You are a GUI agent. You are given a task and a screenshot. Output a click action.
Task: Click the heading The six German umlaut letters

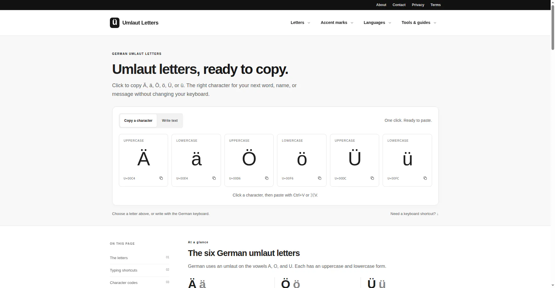[244, 253]
